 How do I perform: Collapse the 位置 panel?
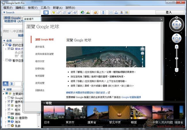(x=4, y=41)
